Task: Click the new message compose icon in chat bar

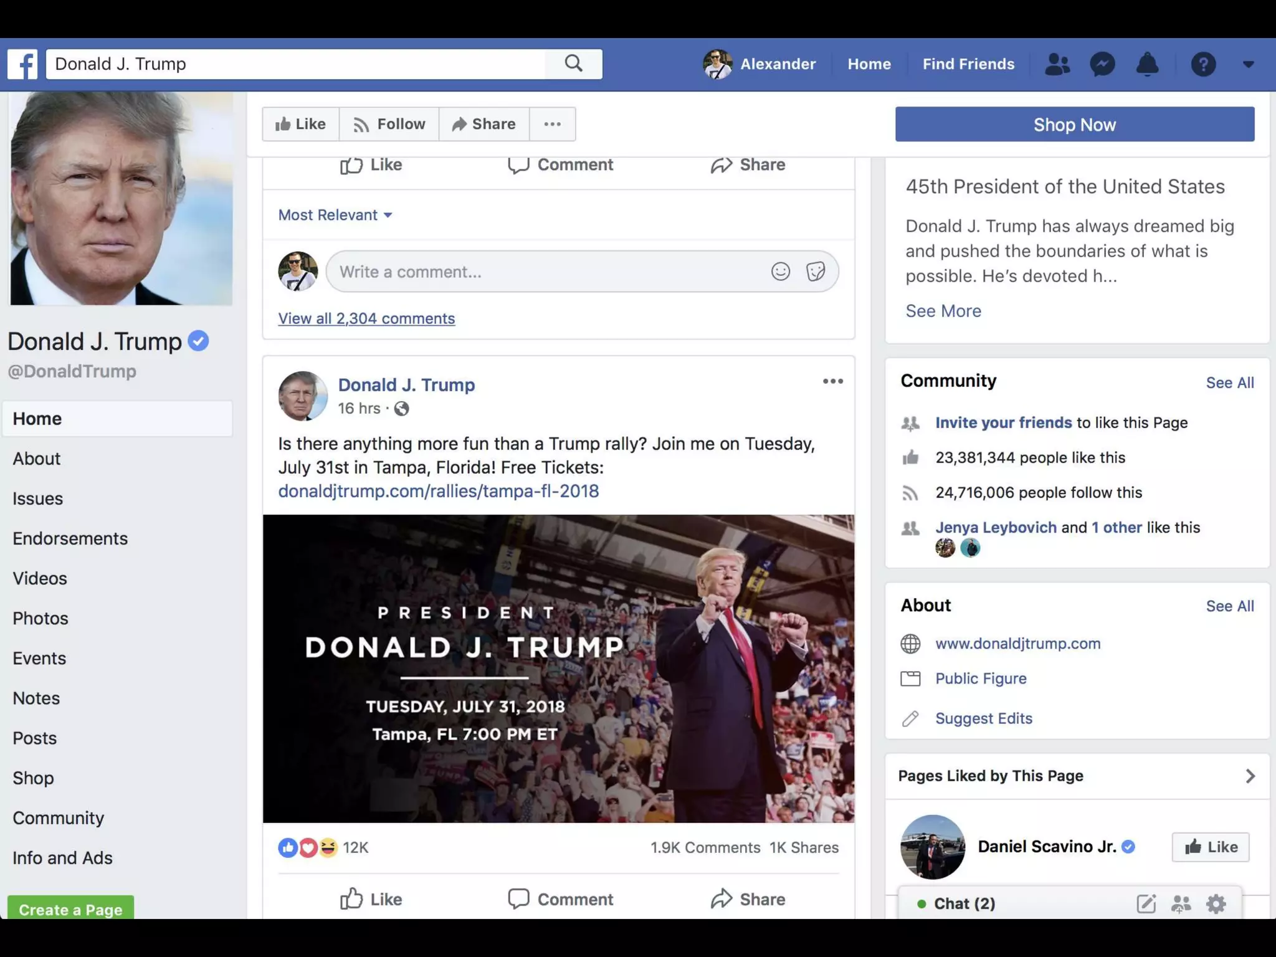Action: pos(1146,903)
